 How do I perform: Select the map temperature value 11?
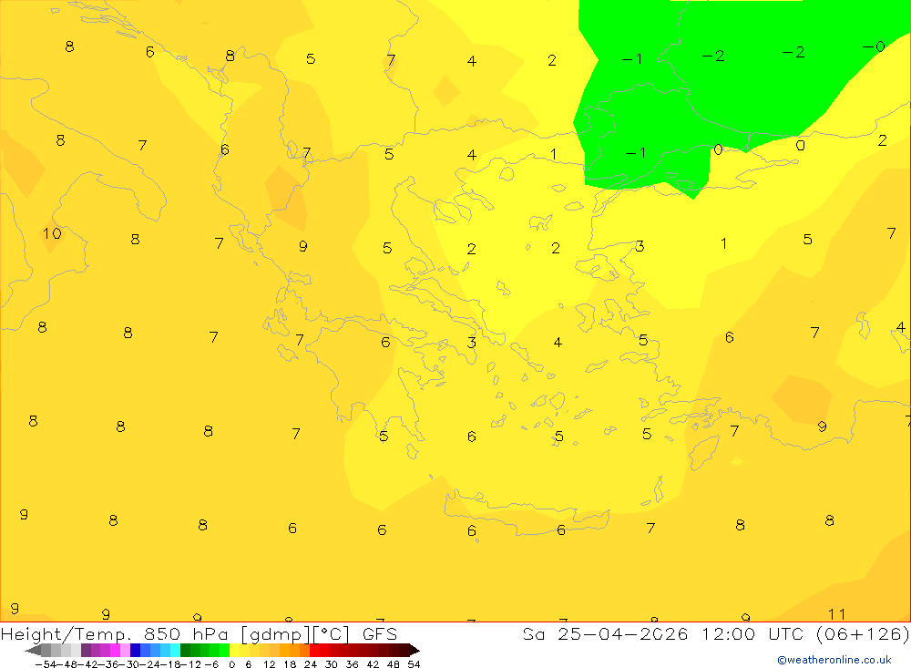coord(836,614)
